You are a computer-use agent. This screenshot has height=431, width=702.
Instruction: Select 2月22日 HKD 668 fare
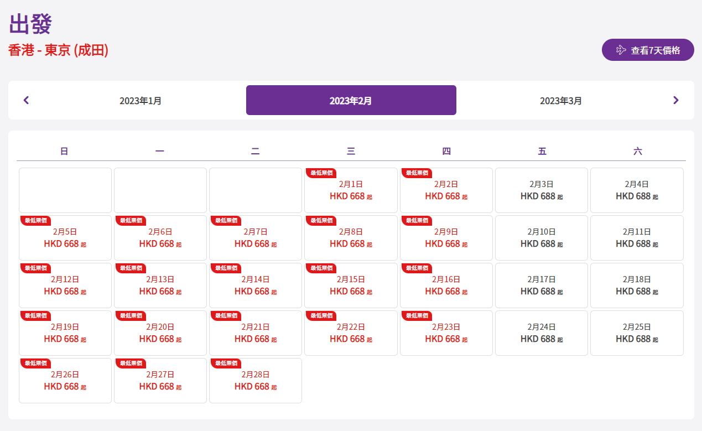pyautogui.click(x=351, y=333)
